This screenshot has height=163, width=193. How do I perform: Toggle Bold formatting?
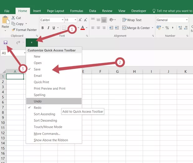43,28
